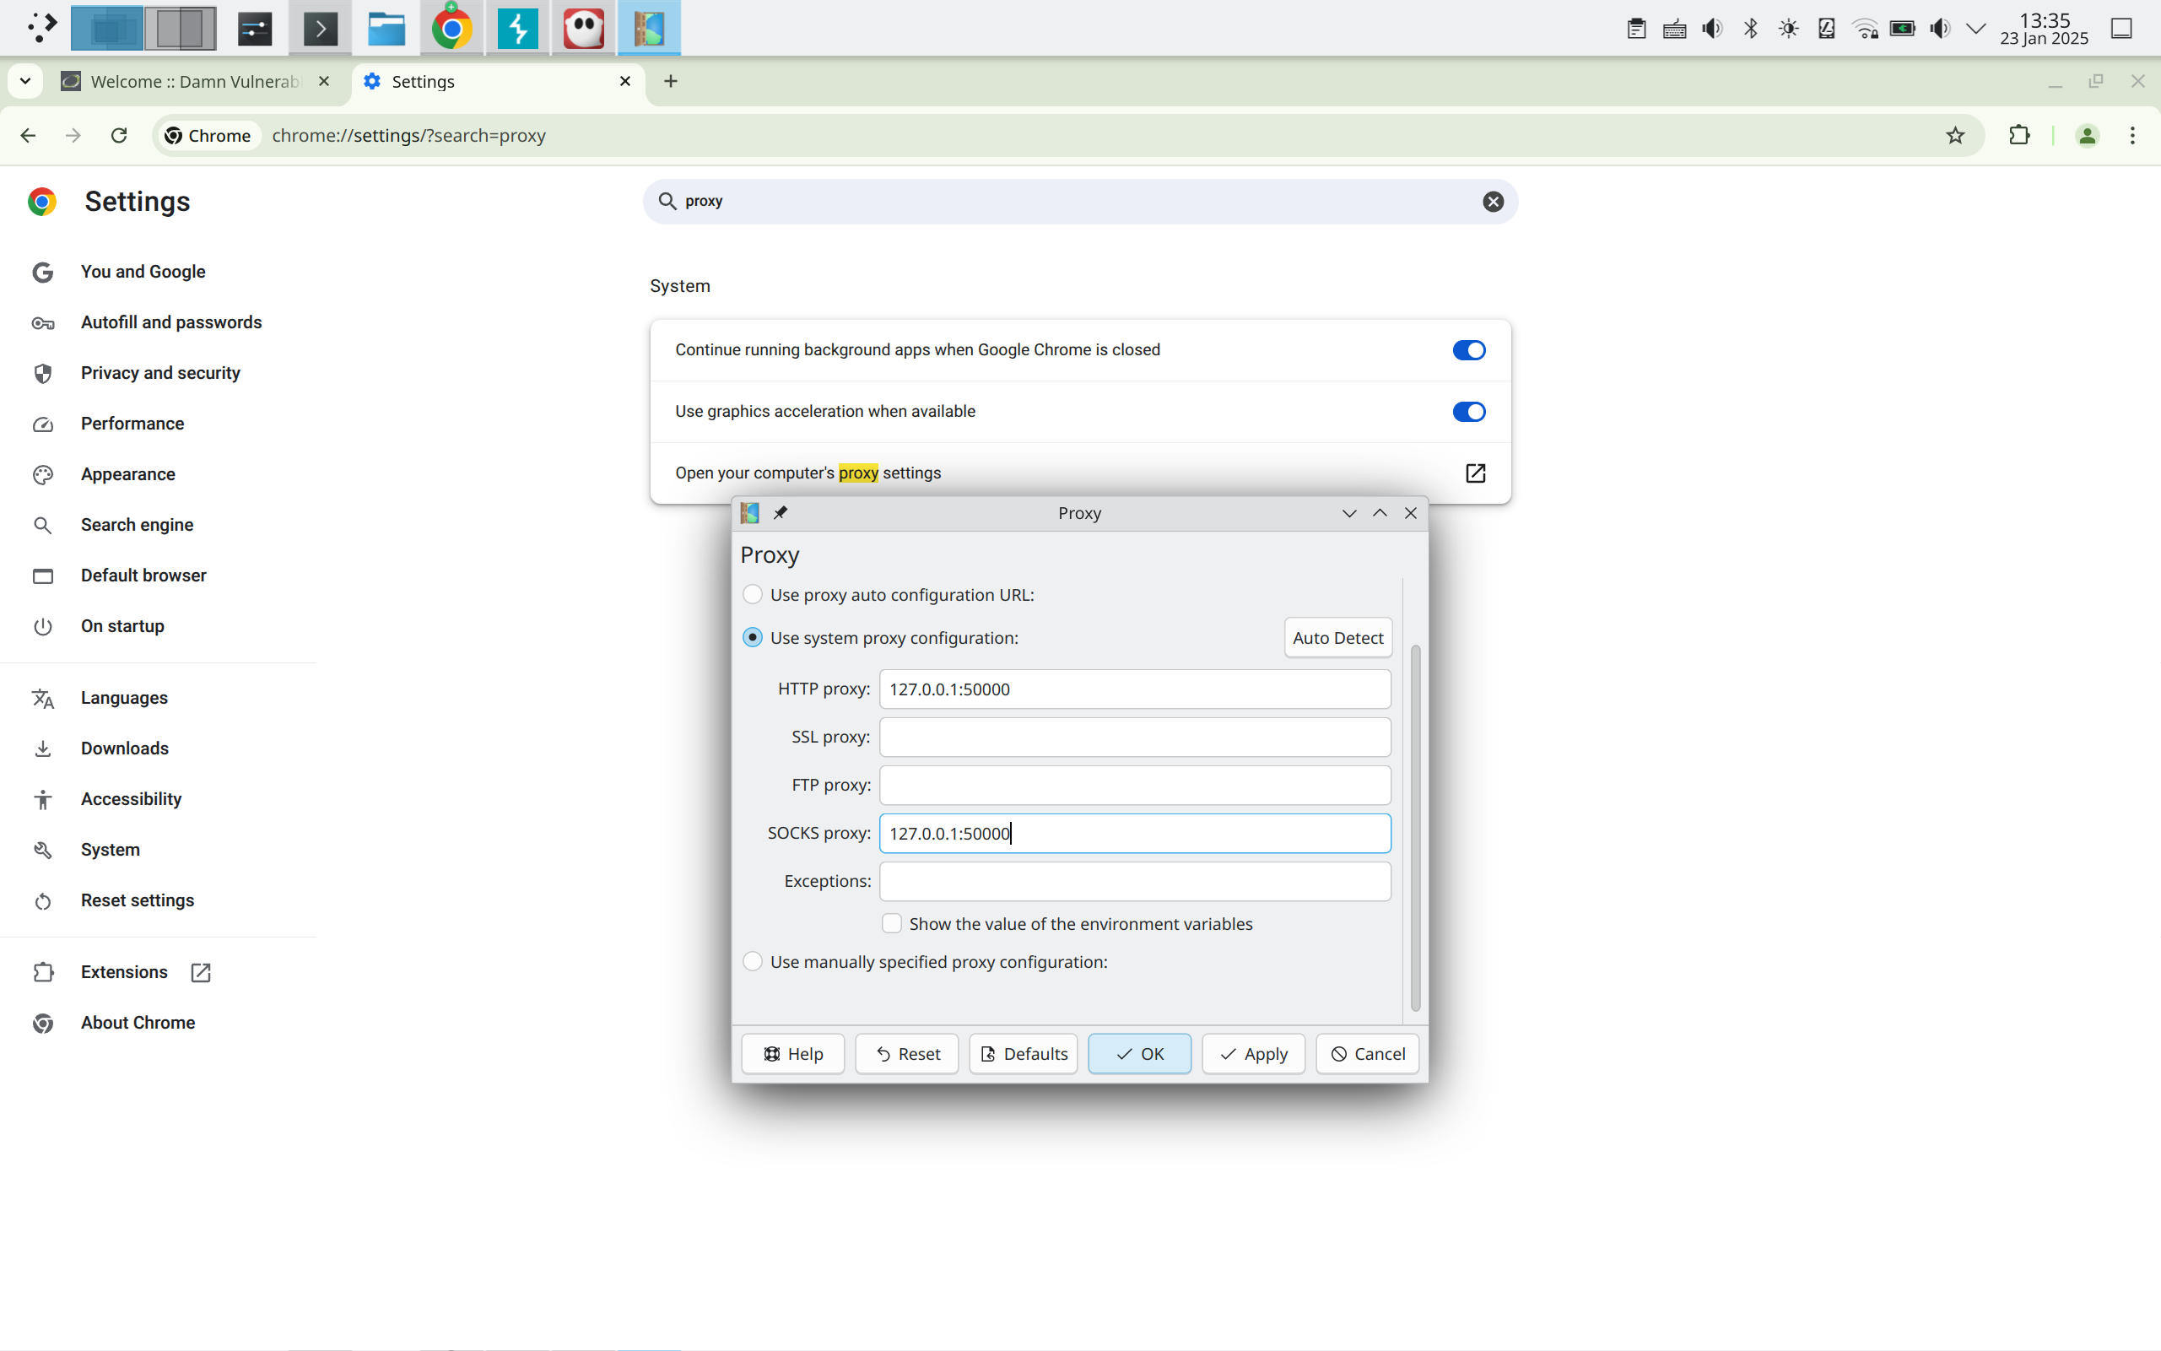
Task: Check Show the value of environment variables
Action: (x=892, y=924)
